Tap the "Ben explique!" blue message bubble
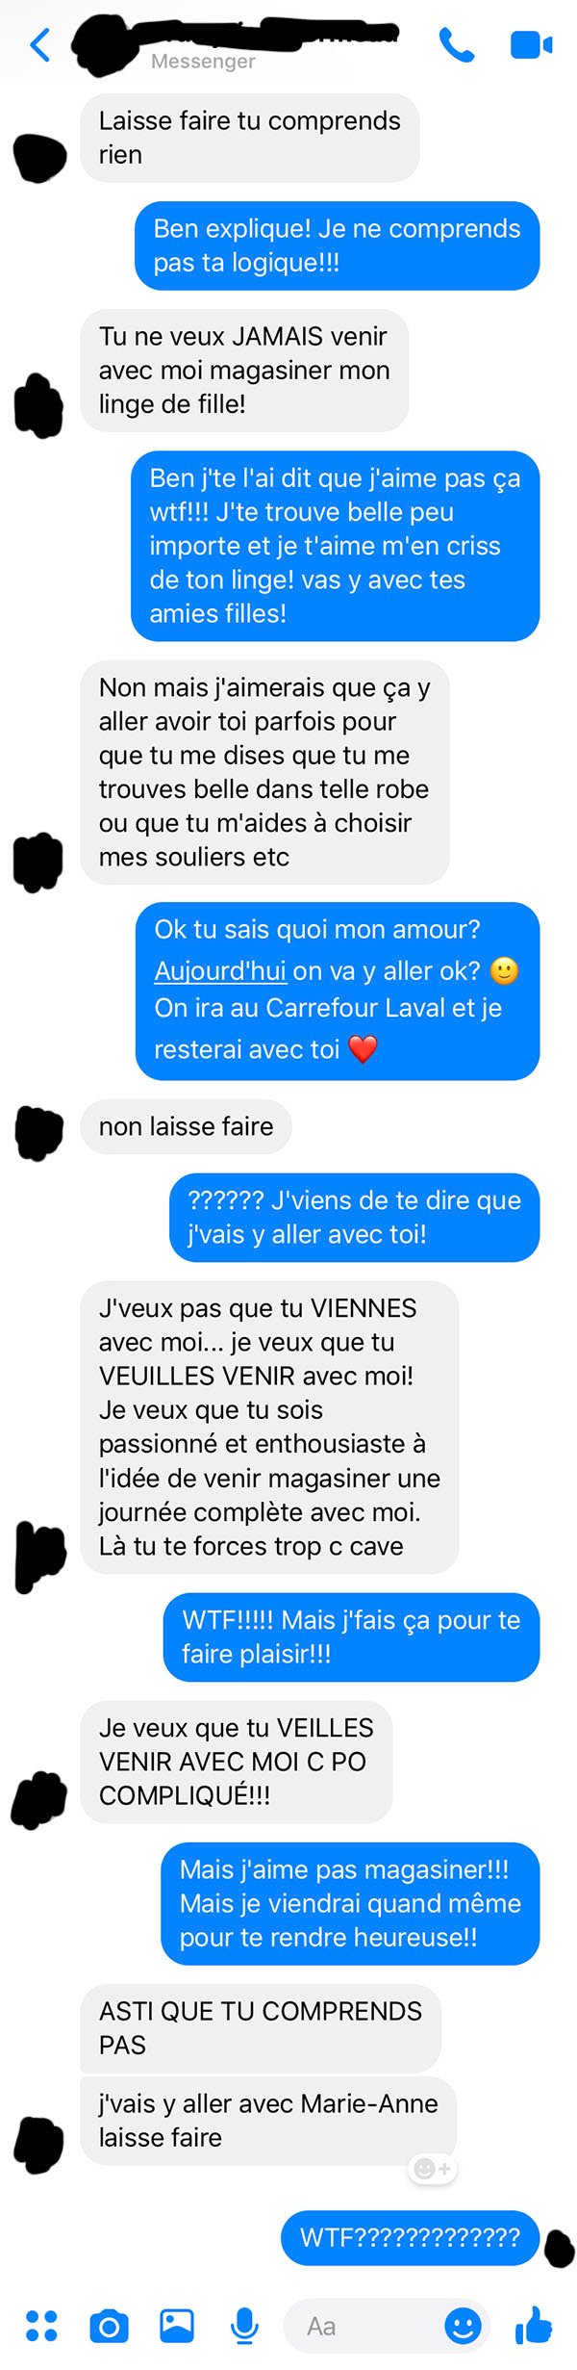577x2370 pixels. coord(337,245)
